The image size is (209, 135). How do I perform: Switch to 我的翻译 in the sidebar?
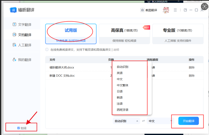pos(22,60)
